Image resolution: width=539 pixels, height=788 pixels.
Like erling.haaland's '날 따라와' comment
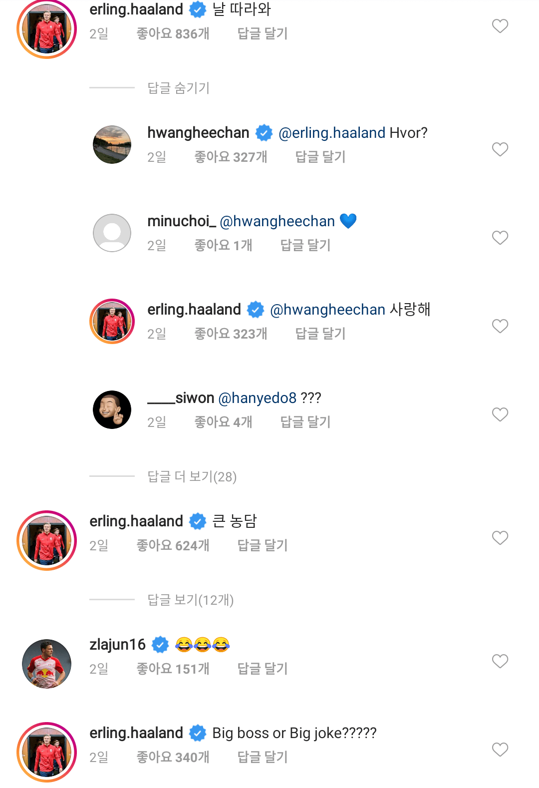[500, 26]
